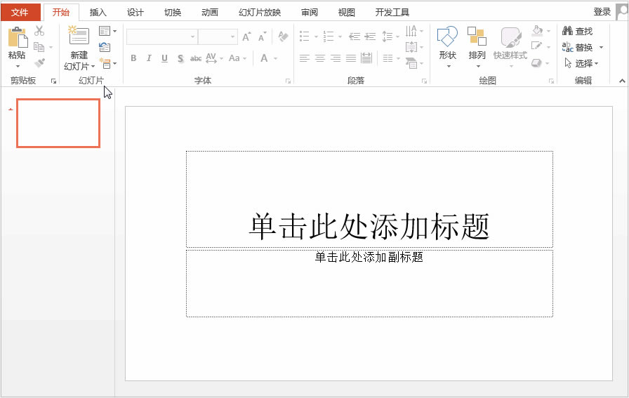Click the Copy icon in clipboard group

pyautogui.click(x=39, y=47)
